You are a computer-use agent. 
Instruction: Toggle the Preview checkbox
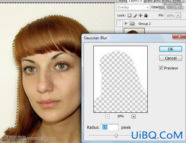click(161, 68)
